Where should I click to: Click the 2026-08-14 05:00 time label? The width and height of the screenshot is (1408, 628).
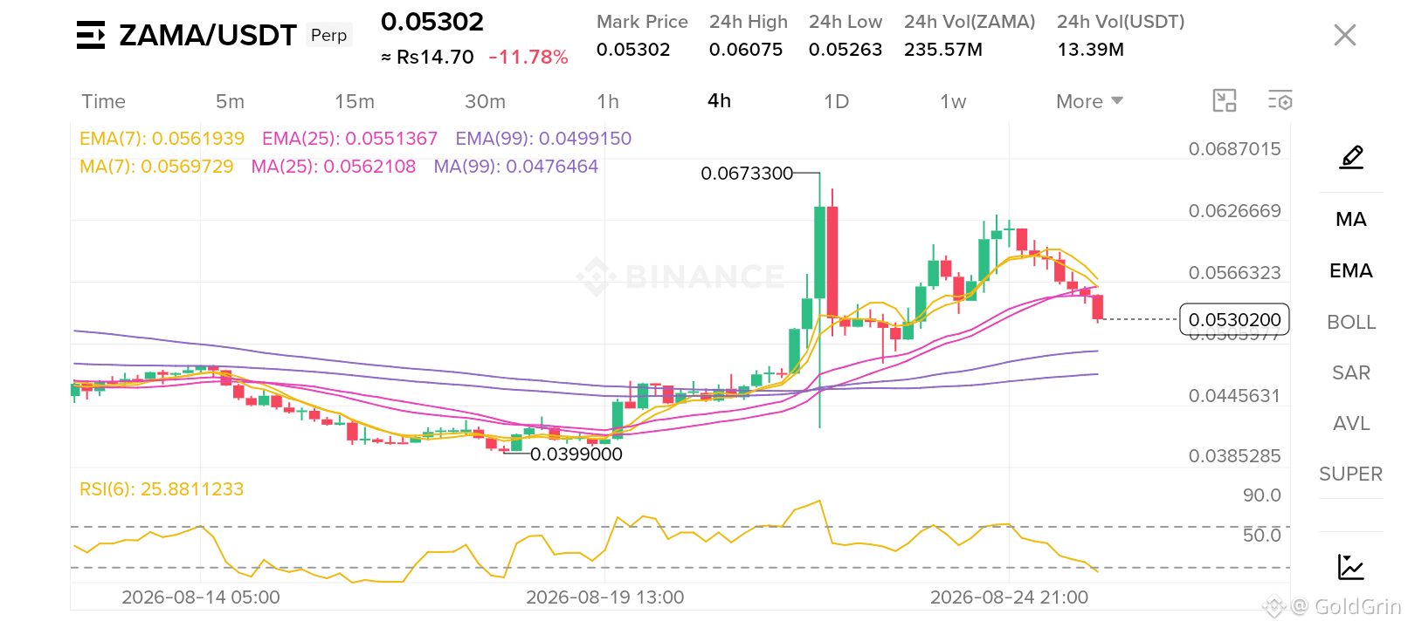[201, 597]
